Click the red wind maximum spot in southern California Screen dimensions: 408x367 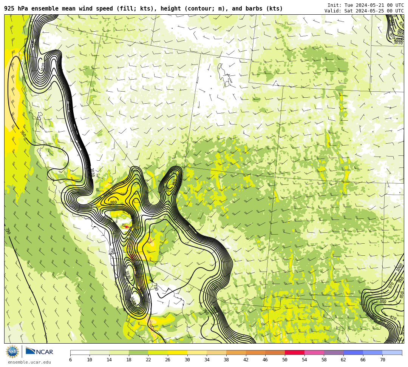(127, 227)
